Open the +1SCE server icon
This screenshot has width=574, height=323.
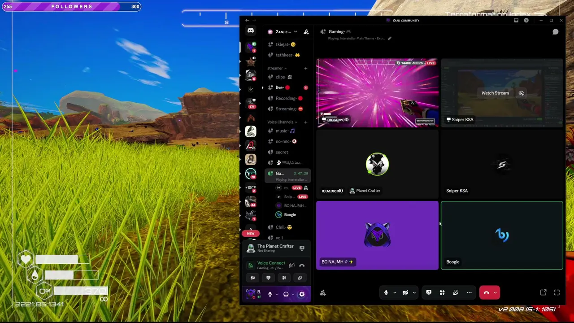251,188
